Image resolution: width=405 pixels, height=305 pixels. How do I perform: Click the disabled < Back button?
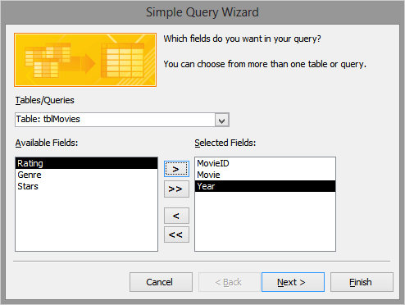point(229,282)
